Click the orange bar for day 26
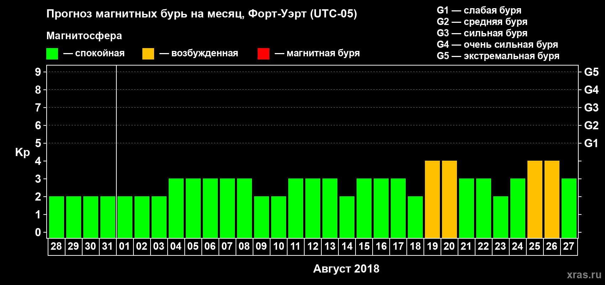Screen dimensions: 605x285 click(552, 199)
